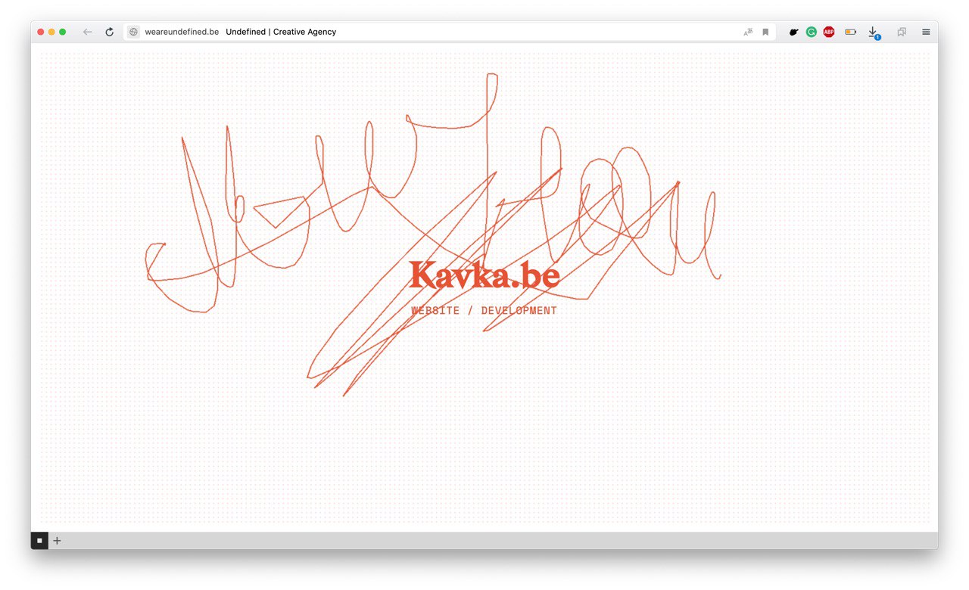Add a new tab with plus button
969x590 pixels.
pos(57,540)
